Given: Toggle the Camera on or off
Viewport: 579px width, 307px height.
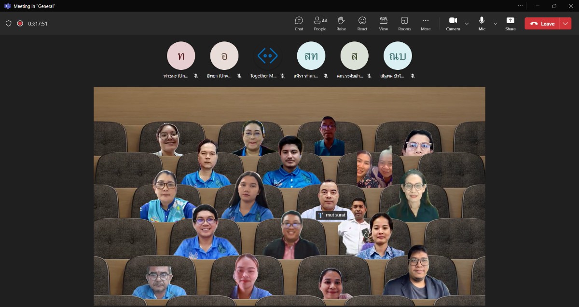Looking at the screenshot, I should [453, 23].
